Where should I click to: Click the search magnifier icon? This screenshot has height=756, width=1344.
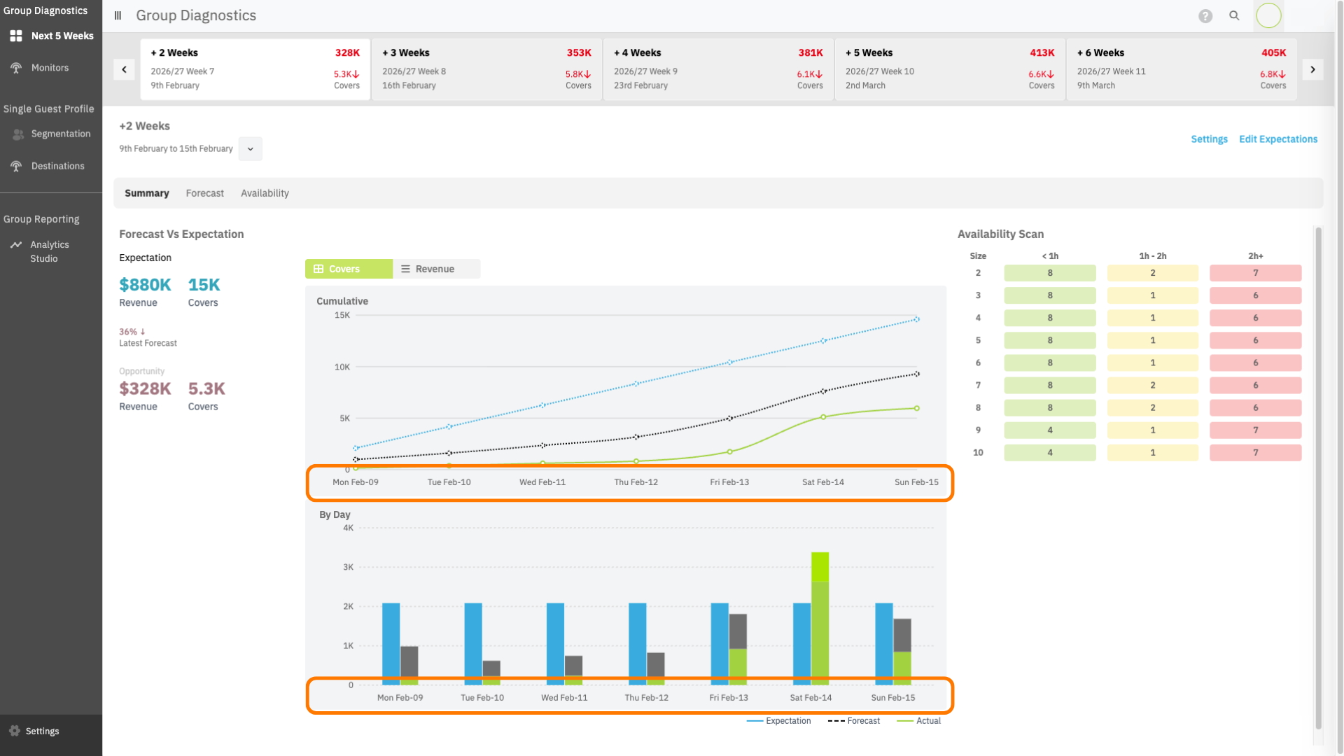tap(1234, 15)
